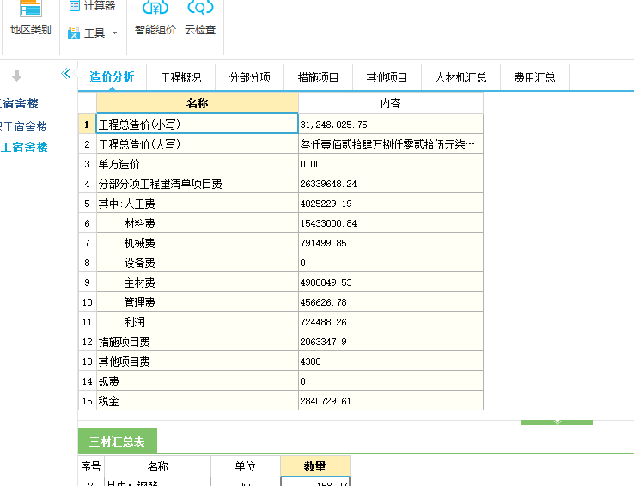Click the 数量 column header
634x486 pixels.
click(315, 466)
